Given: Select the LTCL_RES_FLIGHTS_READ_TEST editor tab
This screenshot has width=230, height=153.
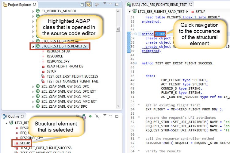Looking at the screenshot, I should click(x=159, y=5).
